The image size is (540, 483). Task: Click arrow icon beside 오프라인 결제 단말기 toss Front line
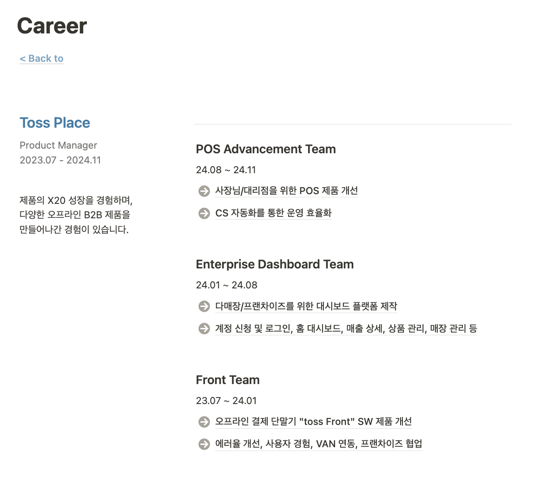click(x=204, y=422)
